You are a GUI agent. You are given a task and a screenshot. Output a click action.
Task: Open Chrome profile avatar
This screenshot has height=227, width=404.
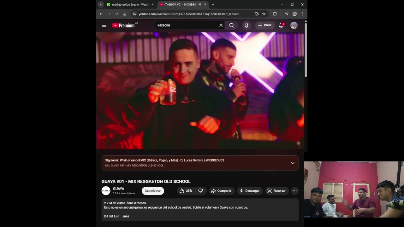point(294,14)
